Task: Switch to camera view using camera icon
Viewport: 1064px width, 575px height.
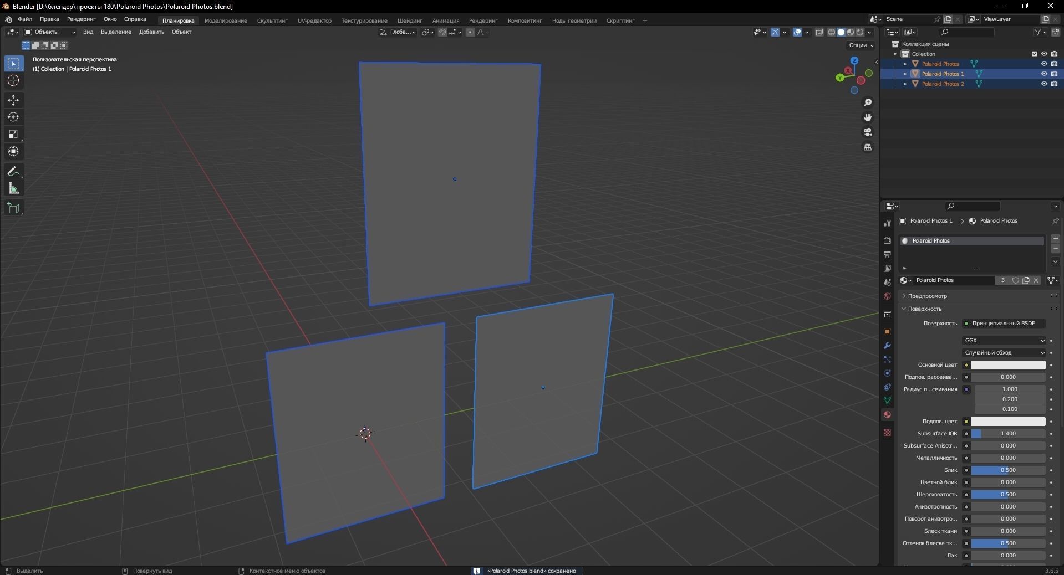Action: [868, 132]
